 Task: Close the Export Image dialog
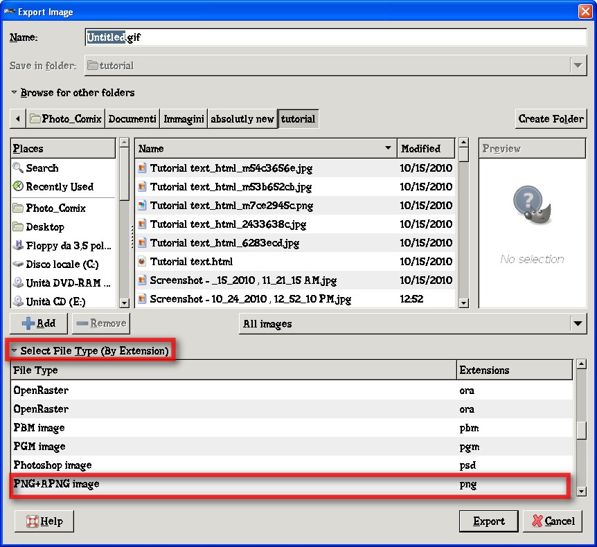click(x=585, y=11)
